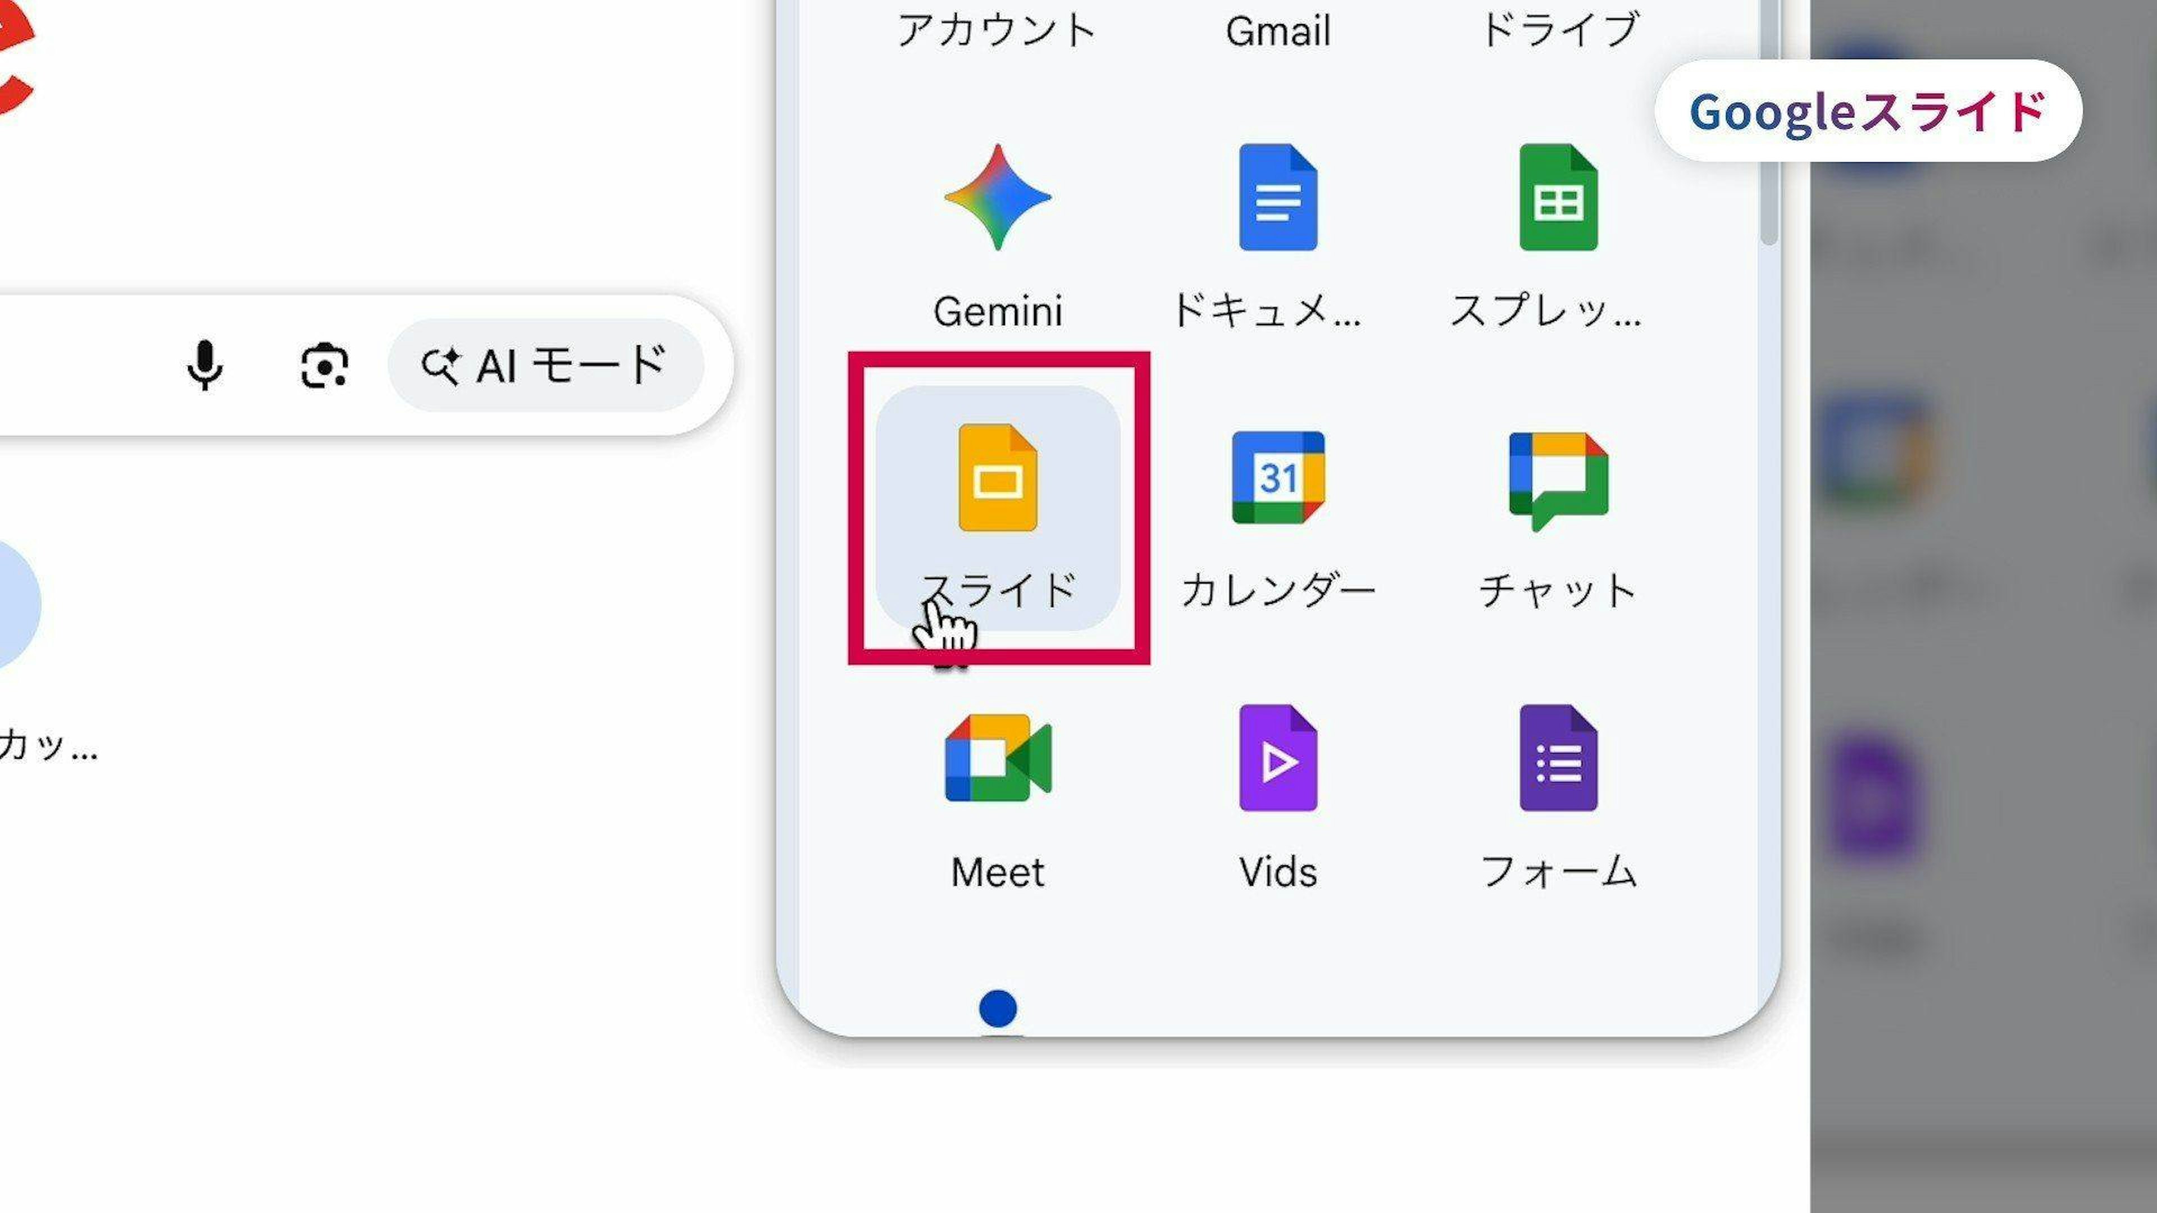Launch the Google Meet app icon

point(997,759)
